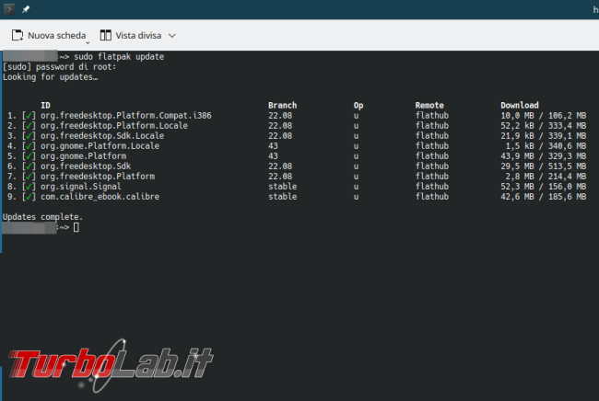Screen dimensions: 599x401
Task: Select the 'sudo flatpak update' command text
Action: pos(119,57)
